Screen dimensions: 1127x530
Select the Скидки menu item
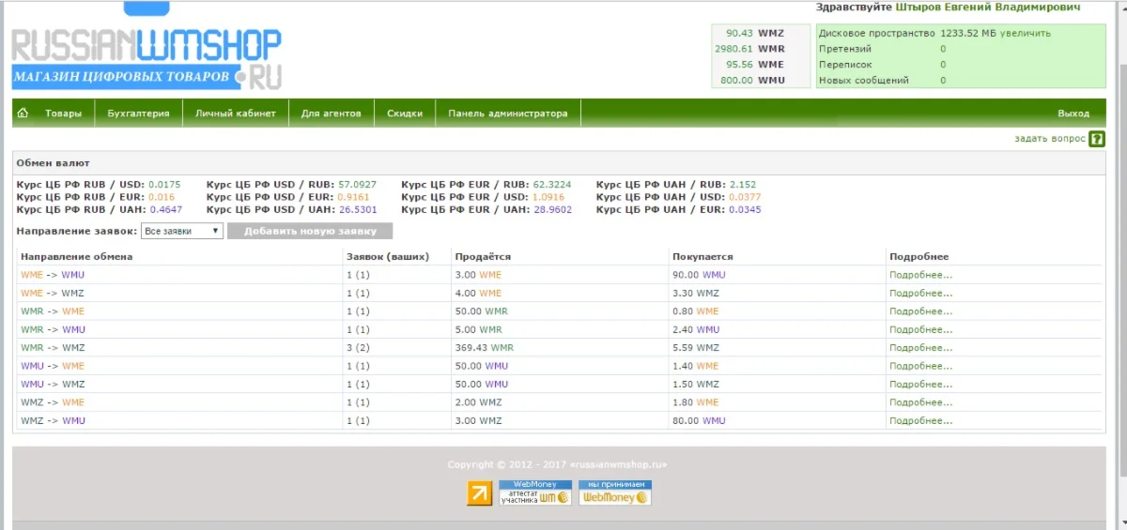405,114
